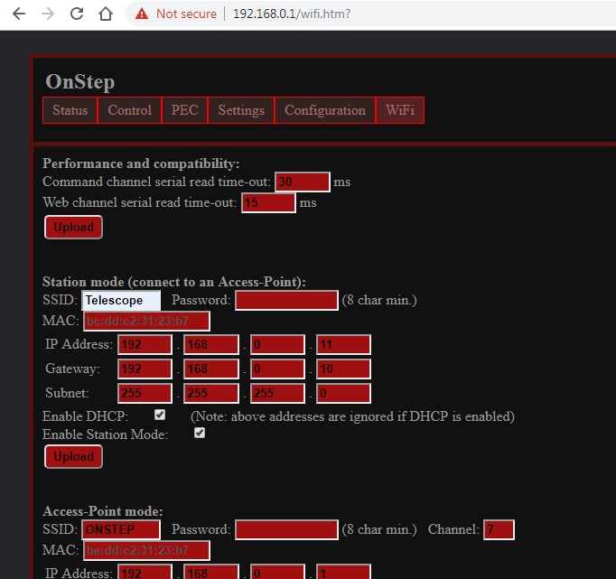Edit Access-Point IP Address second octet 168
The width and height of the screenshot is (616, 579).
pos(211,572)
